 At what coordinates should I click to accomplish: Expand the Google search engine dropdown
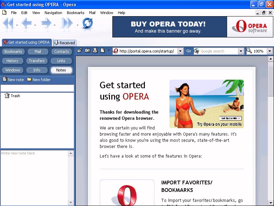(x=241, y=51)
